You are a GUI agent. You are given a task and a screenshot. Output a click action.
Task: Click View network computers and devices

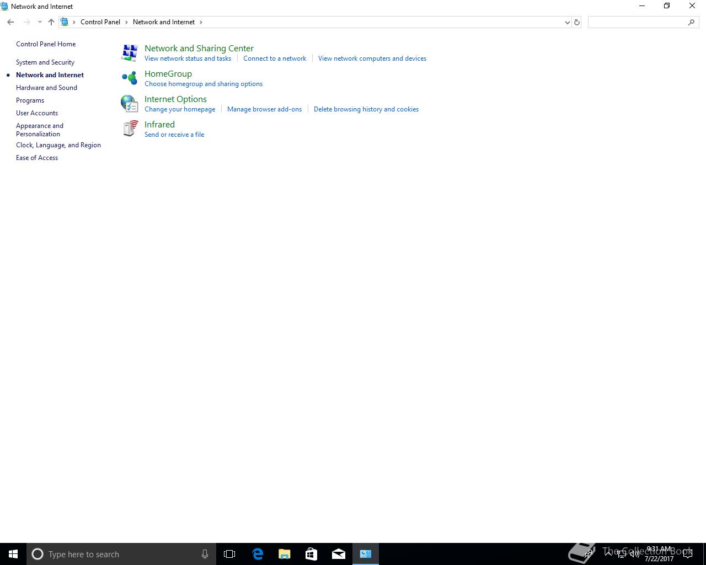coord(372,58)
